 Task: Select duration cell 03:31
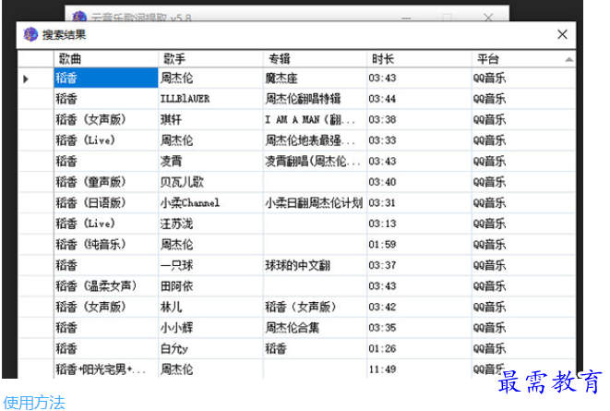coord(419,203)
